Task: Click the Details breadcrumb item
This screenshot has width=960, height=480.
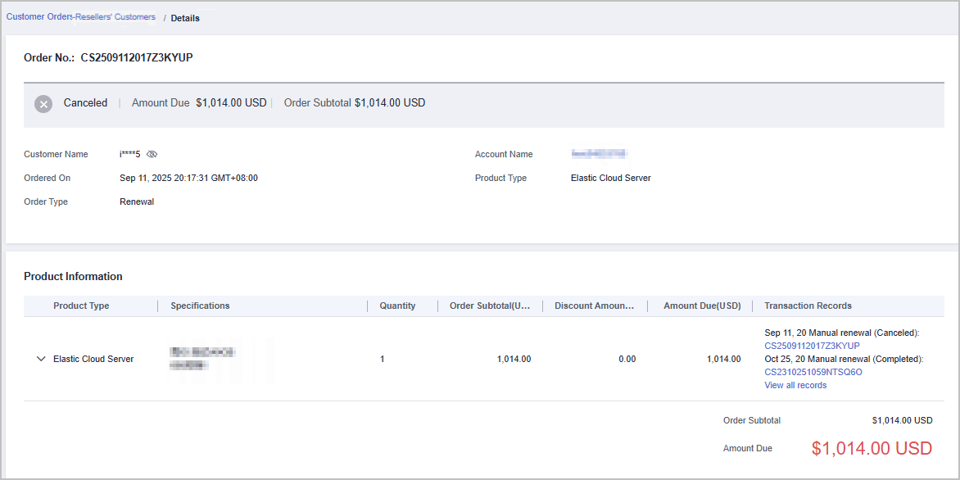Action: tap(185, 18)
